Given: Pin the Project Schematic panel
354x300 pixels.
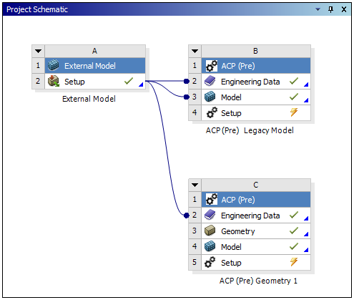Looking at the screenshot, I should click(330, 9).
